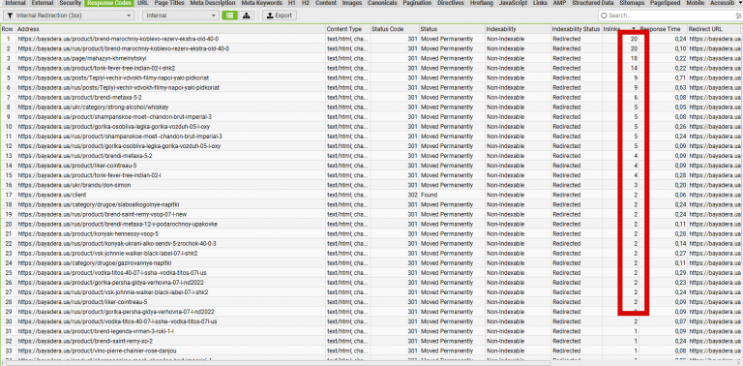Sort by Indexability Status column header

577,29
